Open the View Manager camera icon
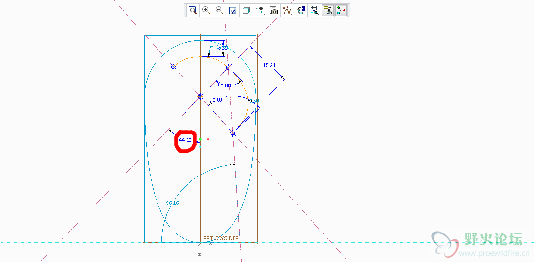This screenshot has width=534, height=262. pos(274,10)
